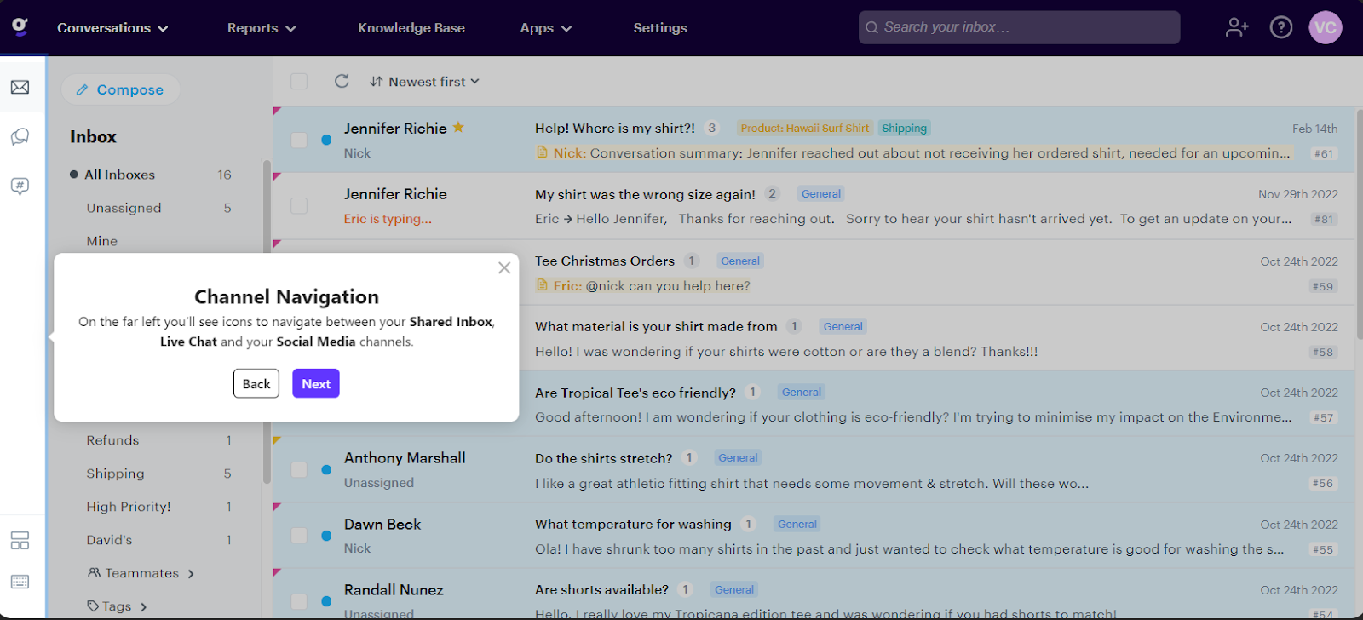Viewport: 1363px width, 620px height.
Task: Open the Shared Inbox envelope icon
Action: pos(20,87)
